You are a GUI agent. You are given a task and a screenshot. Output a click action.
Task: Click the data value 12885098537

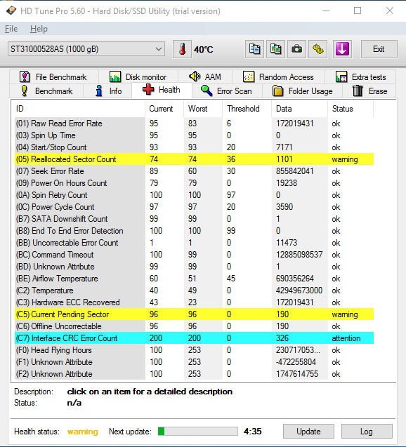pyautogui.click(x=299, y=255)
